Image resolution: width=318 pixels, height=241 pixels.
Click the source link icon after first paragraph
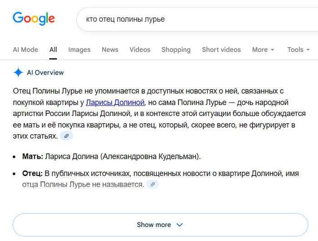66,136
